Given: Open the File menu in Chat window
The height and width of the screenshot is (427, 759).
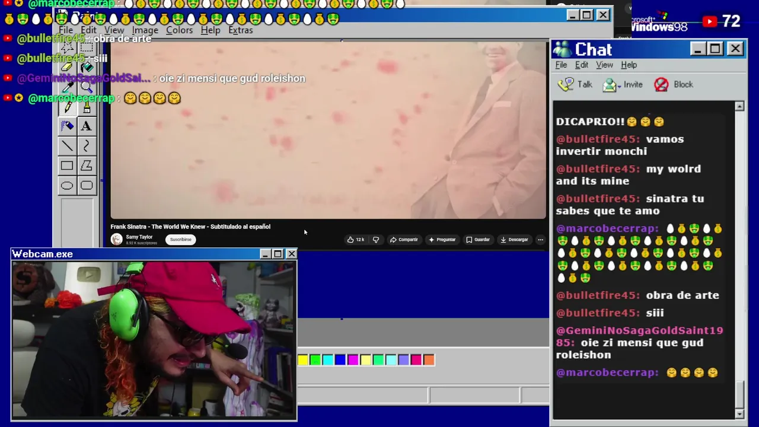Looking at the screenshot, I should click(561, 65).
